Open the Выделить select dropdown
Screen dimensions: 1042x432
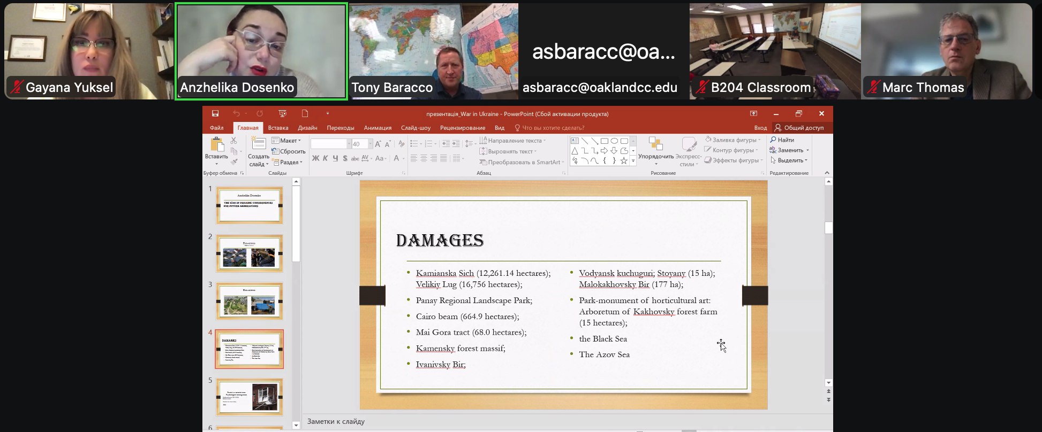(x=790, y=160)
